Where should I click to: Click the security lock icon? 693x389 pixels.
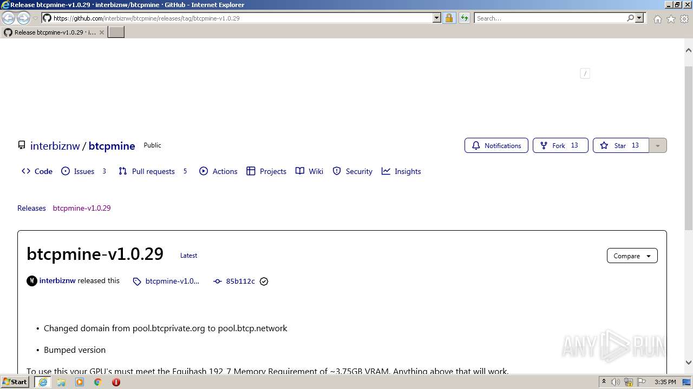pyautogui.click(x=449, y=18)
